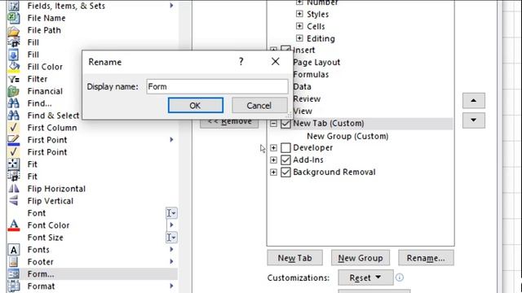The width and height of the screenshot is (522, 293).
Task: Expand the first First Point submenu arrow
Action: pos(171,139)
